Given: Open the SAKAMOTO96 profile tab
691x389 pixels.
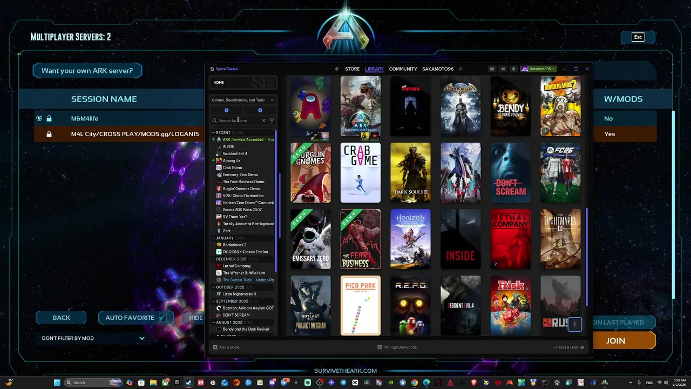Looking at the screenshot, I should (438, 69).
